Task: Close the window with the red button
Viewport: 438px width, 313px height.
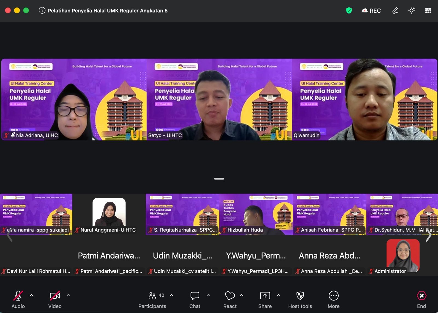Action: click(8, 10)
